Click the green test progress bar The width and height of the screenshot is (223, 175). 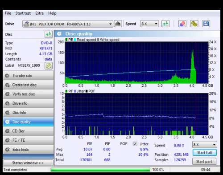pos(100,170)
